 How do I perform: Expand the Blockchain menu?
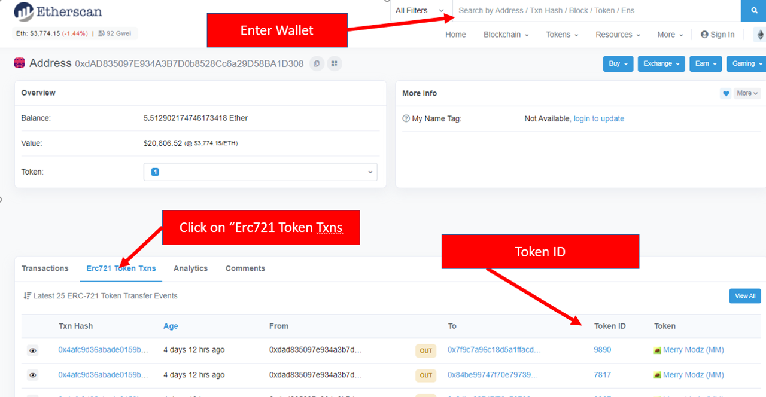pos(506,35)
